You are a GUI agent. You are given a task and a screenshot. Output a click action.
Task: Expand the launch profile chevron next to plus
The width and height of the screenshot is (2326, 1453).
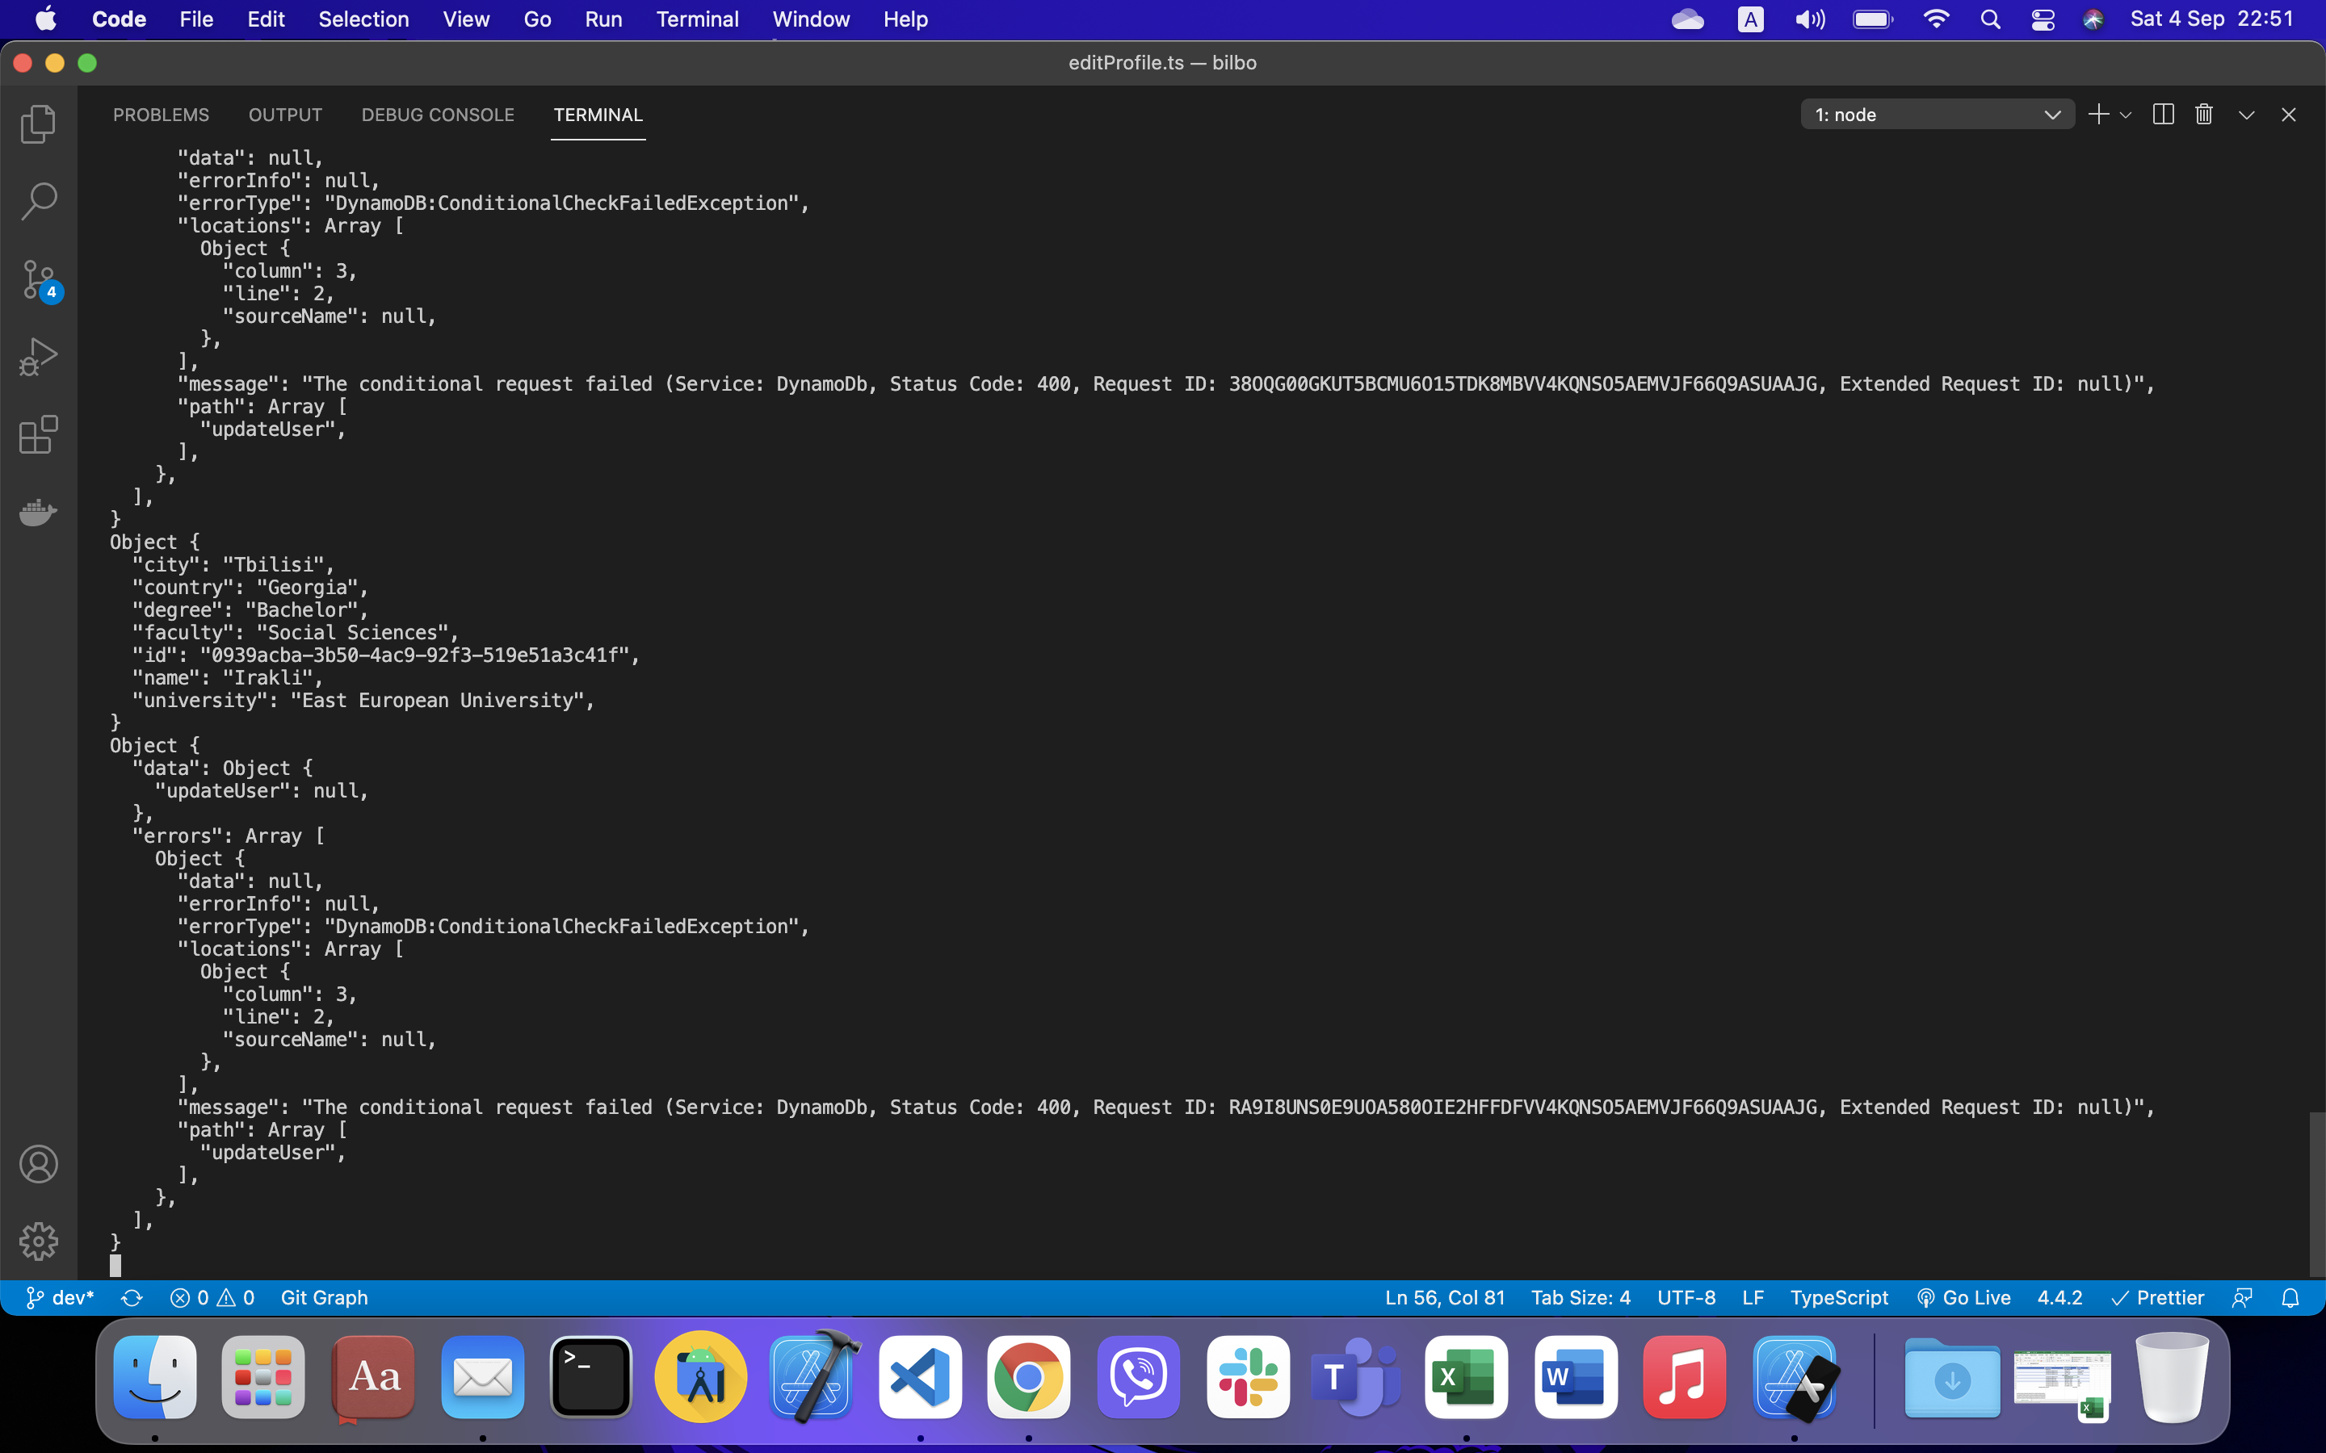(x=2126, y=115)
